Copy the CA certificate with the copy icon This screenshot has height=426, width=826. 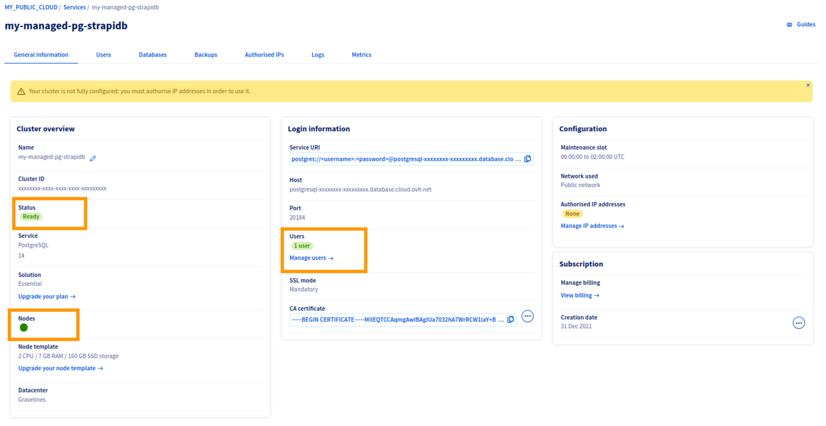[510, 319]
